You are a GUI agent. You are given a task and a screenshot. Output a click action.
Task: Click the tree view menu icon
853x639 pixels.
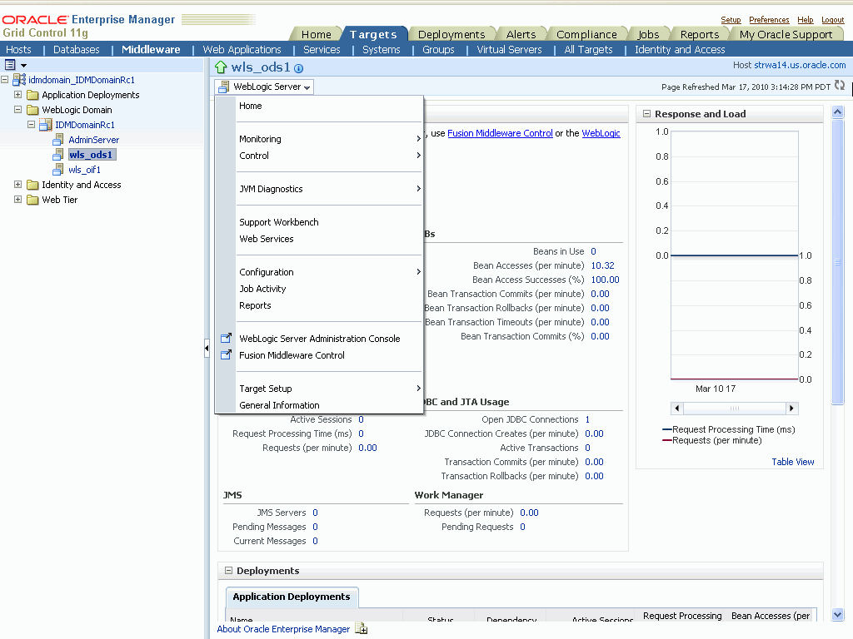pos(11,65)
